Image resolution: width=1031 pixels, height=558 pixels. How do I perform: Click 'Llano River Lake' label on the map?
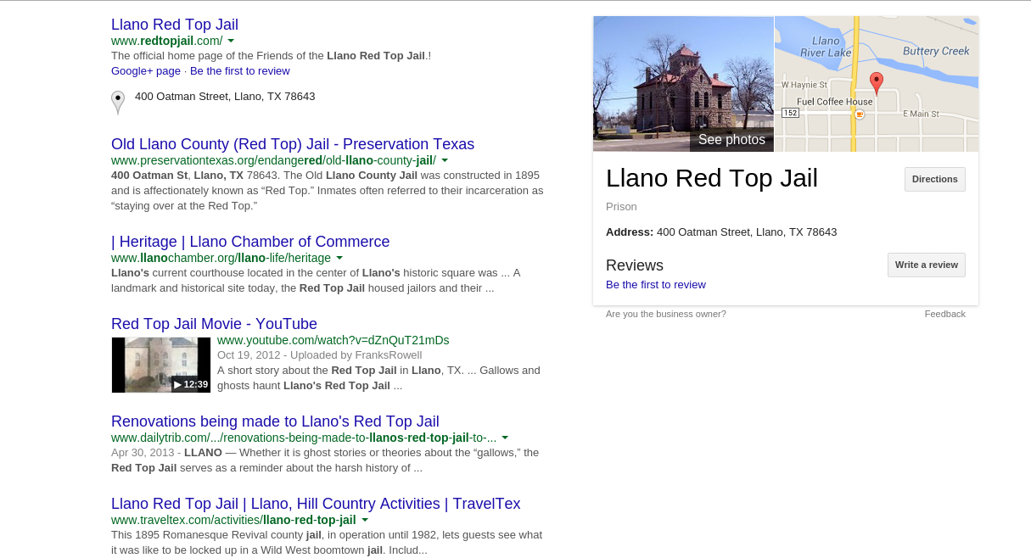(826, 47)
